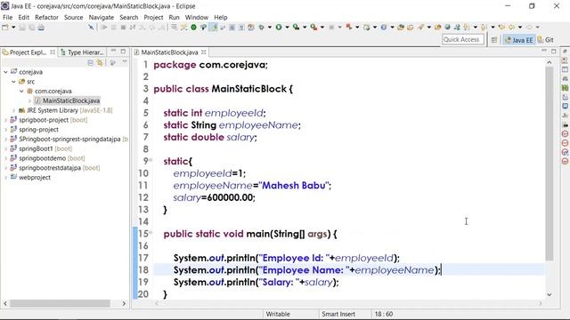Collapse the src folder node
This screenshot has height=320, width=570.
14,82
